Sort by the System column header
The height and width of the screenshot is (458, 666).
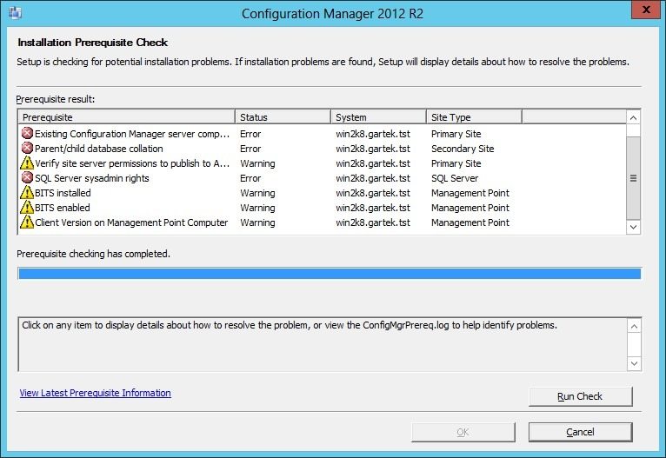point(378,116)
